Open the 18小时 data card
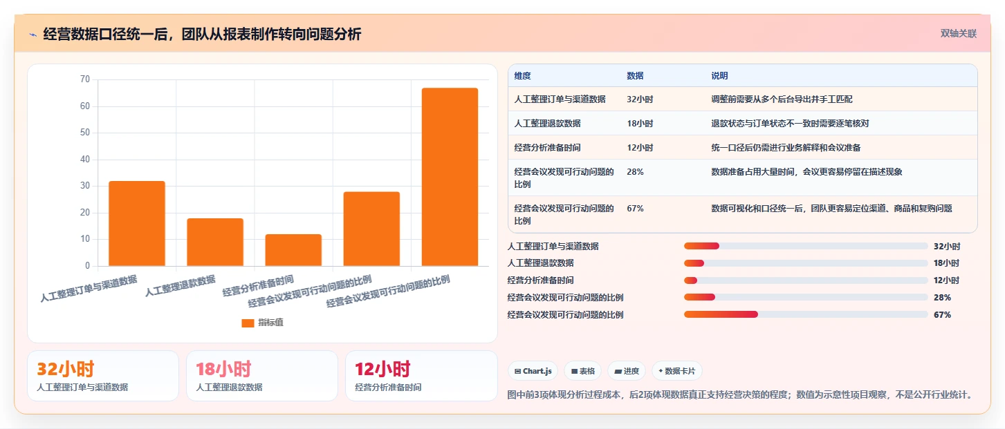This screenshot has width=1005, height=429. pos(262,376)
